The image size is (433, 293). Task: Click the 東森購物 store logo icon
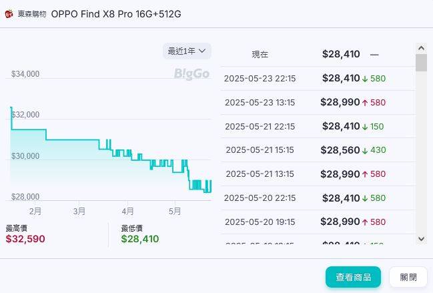(x=9, y=14)
